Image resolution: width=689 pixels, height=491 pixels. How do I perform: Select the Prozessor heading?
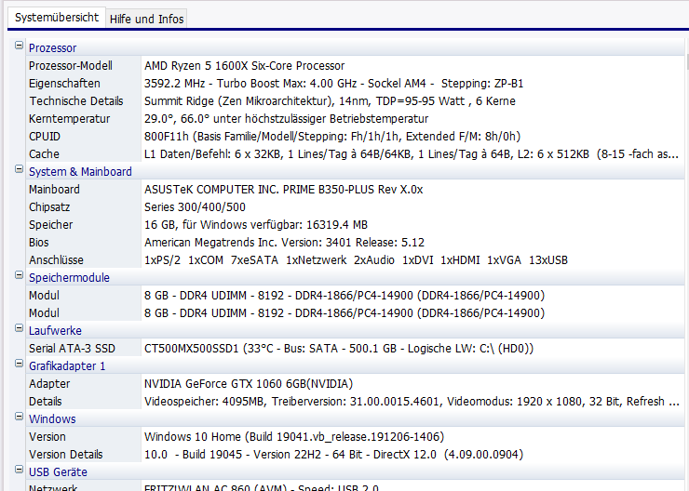coord(52,47)
